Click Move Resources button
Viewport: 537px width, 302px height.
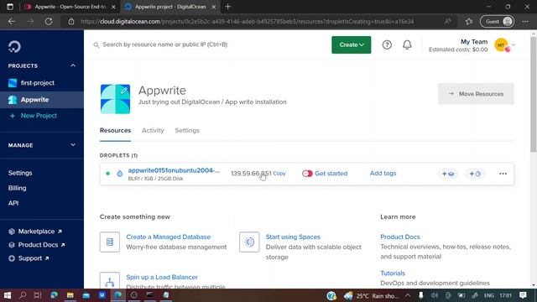coord(476,94)
